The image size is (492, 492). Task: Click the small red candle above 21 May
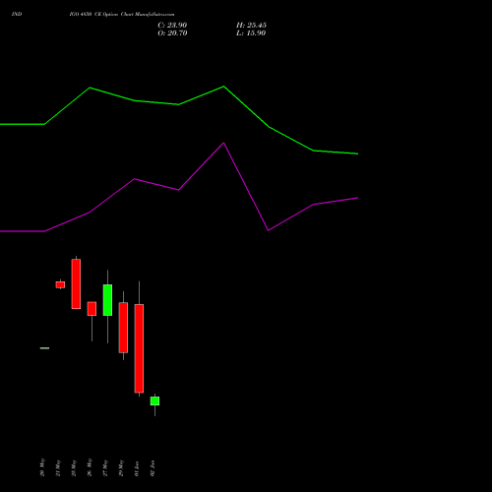pyautogui.click(x=60, y=284)
